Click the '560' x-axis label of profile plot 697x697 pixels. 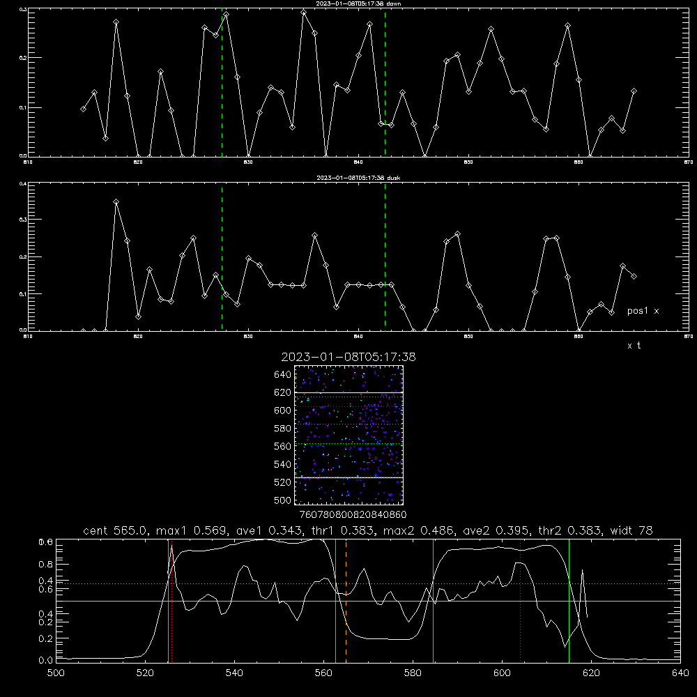click(x=323, y=673)
